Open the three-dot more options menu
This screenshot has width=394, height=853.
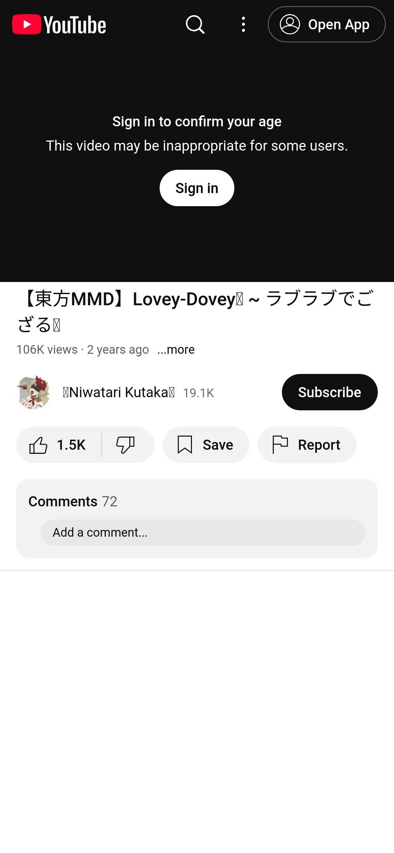pos(243,24)
